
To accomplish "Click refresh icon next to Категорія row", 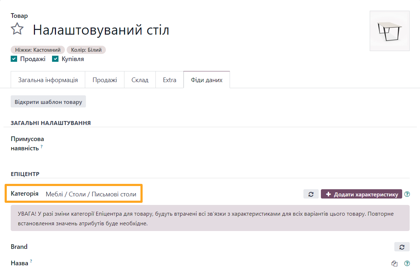I will click(311, 194).
